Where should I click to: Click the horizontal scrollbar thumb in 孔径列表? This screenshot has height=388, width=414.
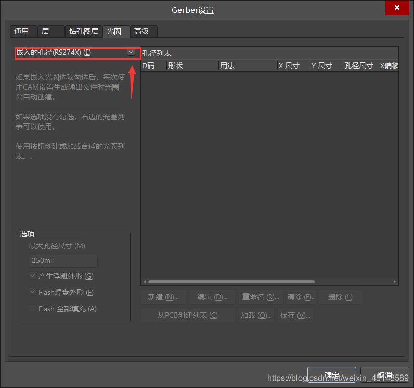click(x=231, y=282)
